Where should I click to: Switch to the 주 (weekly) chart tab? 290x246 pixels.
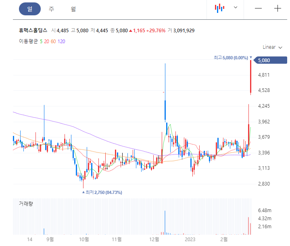point(51,9)
